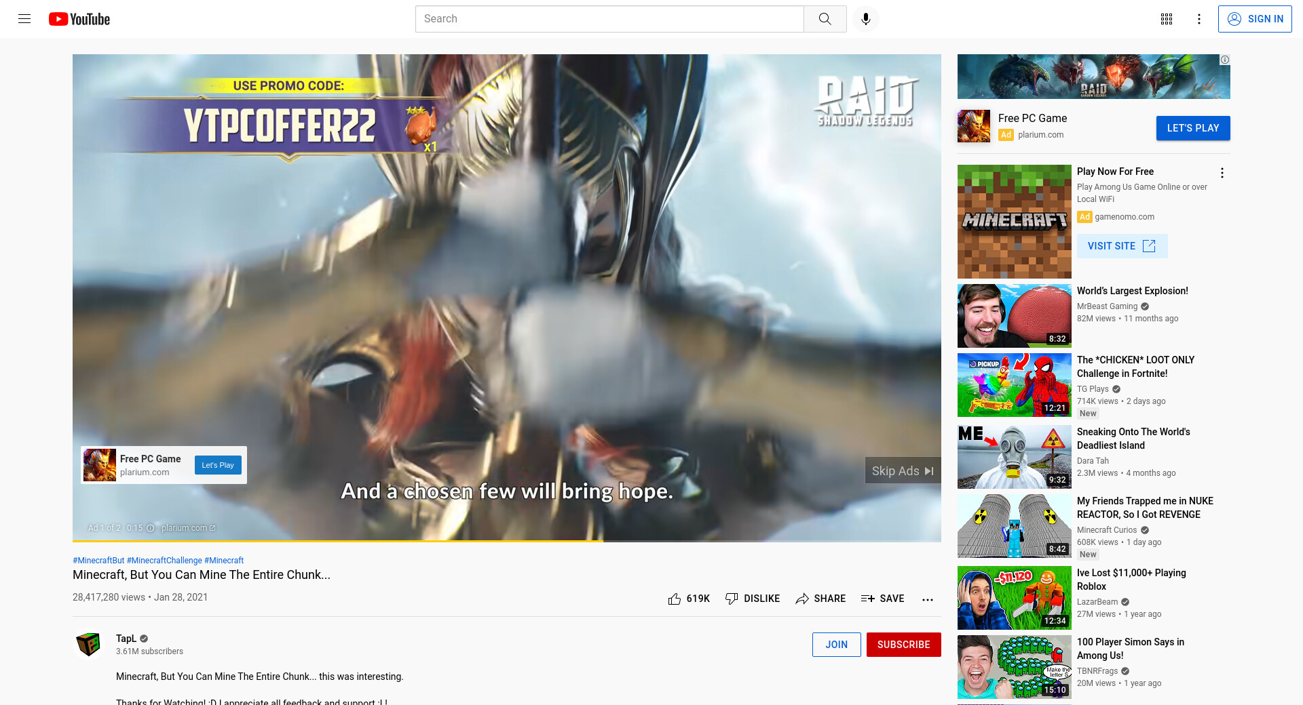The height and width of the screenshot is (705, 1303).
Task: Open the #Minecraft hashtag
Action: coord(224,561)
